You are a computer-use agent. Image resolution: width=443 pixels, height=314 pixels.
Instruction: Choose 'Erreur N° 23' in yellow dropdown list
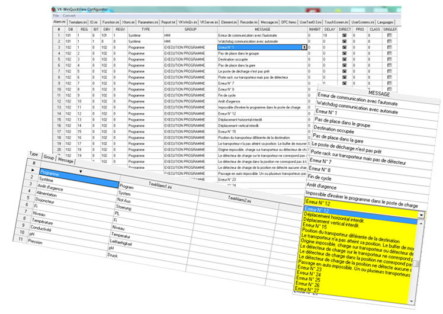[x=309, y=268]
